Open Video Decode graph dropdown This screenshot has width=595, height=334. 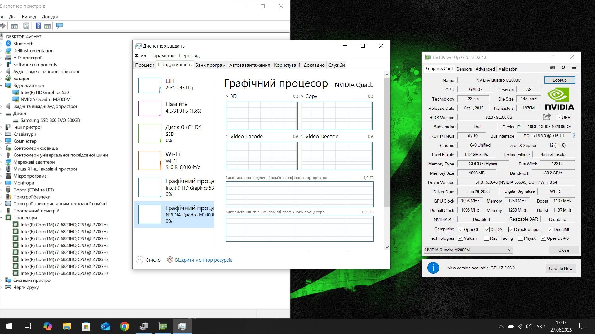pos(303,136)
